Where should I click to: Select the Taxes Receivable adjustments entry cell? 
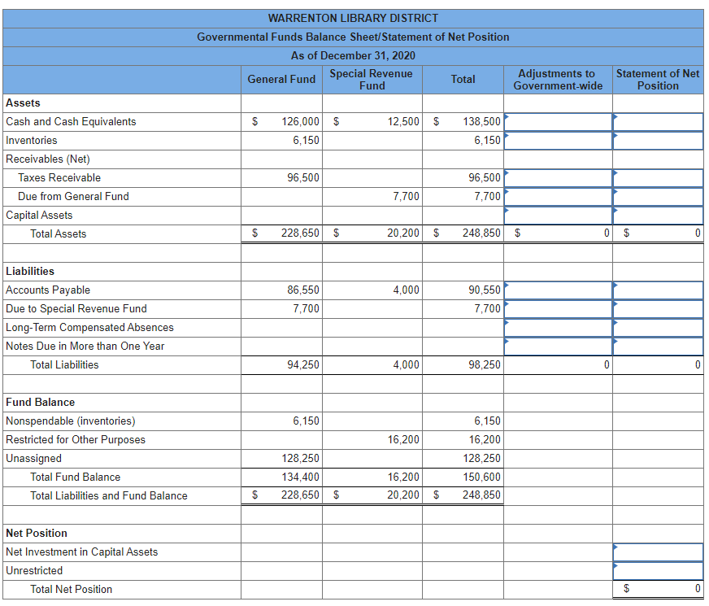(x=556, y=177)
